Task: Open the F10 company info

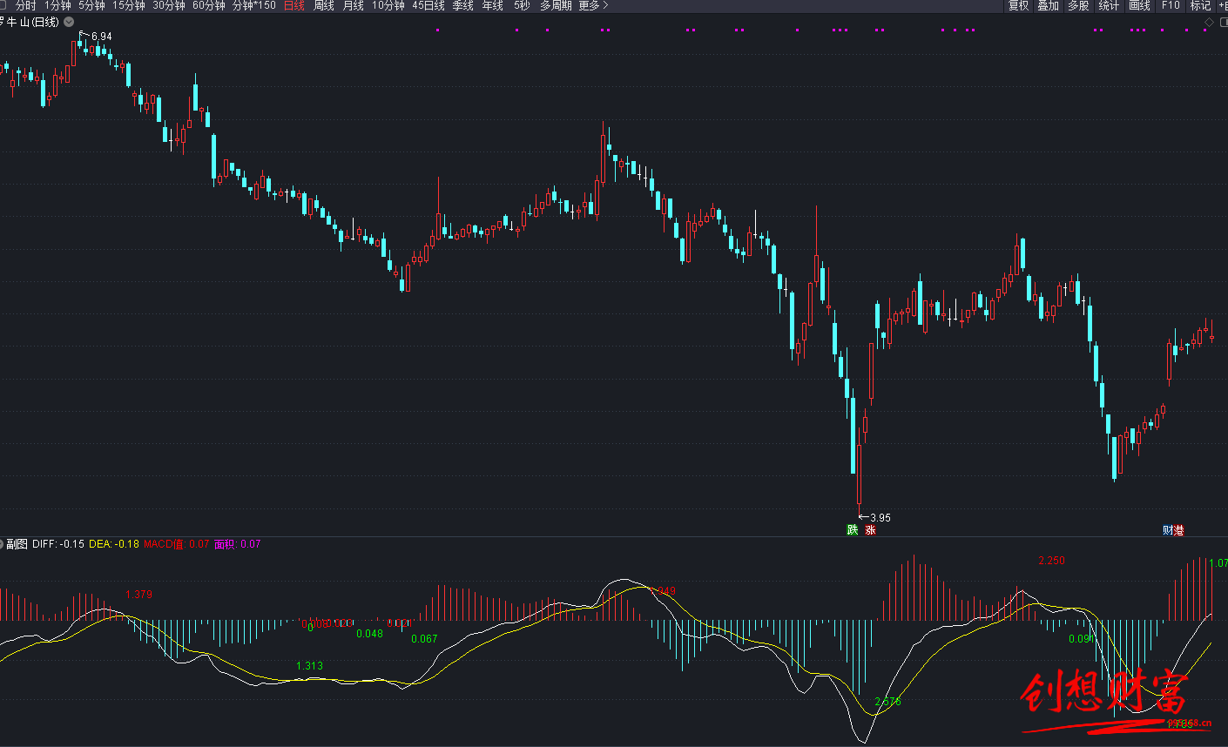Action: coord(1171,5)
